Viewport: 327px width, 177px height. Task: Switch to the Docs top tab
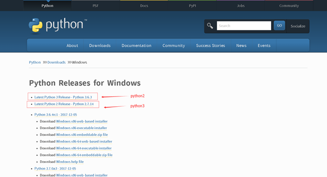point(144,6)
